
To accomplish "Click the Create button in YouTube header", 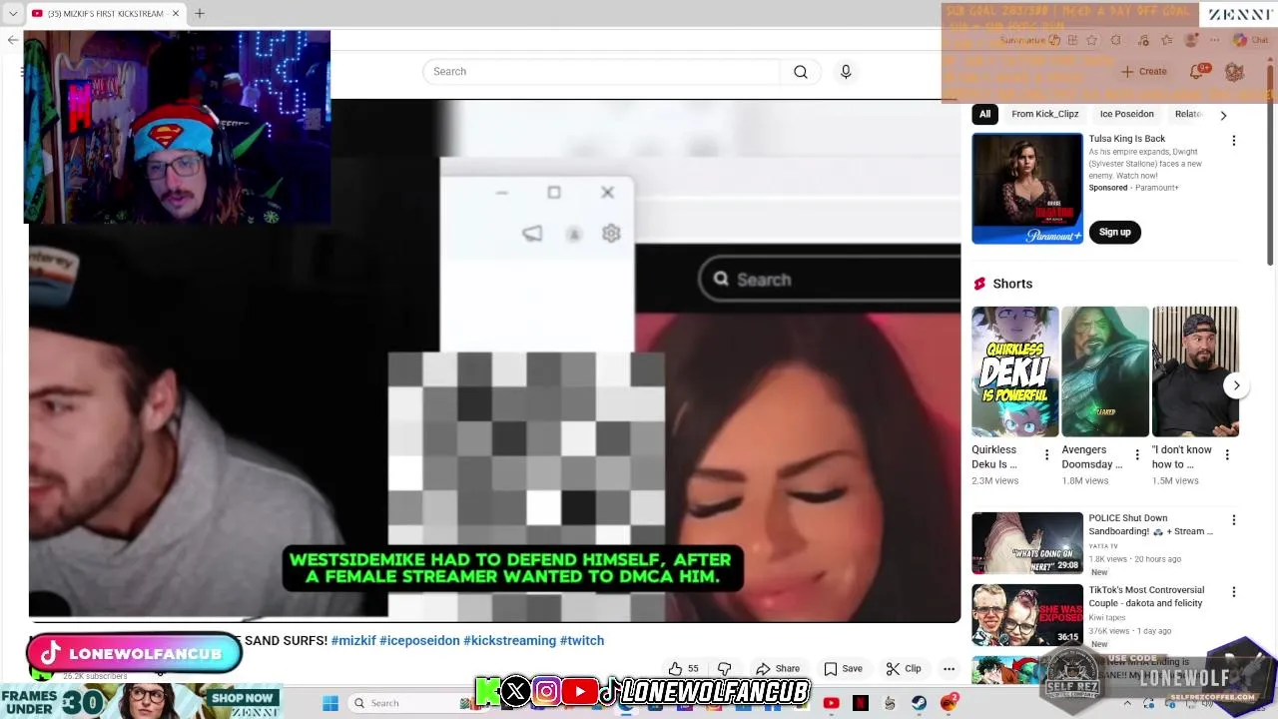I will tap(1144, 72).
